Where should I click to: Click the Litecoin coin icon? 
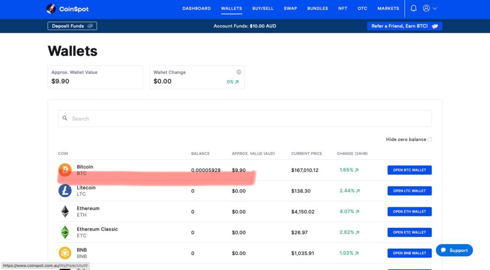point(65,191)
